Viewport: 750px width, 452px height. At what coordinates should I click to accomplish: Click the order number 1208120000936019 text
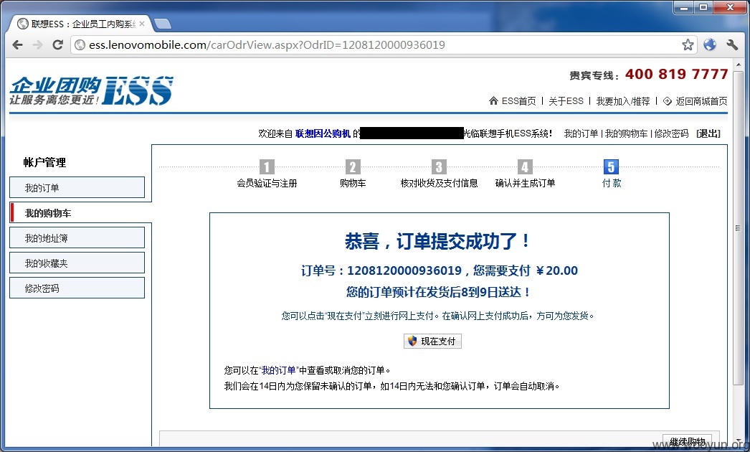click(404, 270)
